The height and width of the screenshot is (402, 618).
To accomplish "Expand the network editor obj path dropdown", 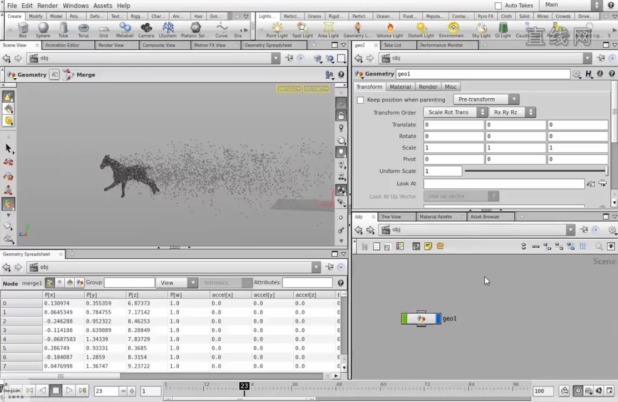I will (570, 230).
